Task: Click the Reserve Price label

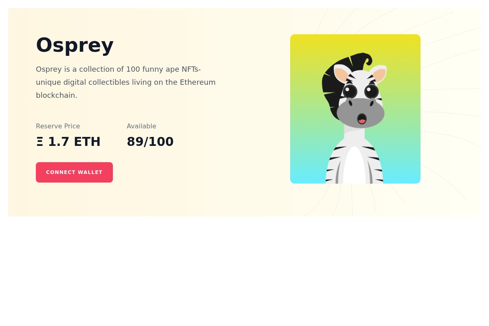Action: click(58, 126)
